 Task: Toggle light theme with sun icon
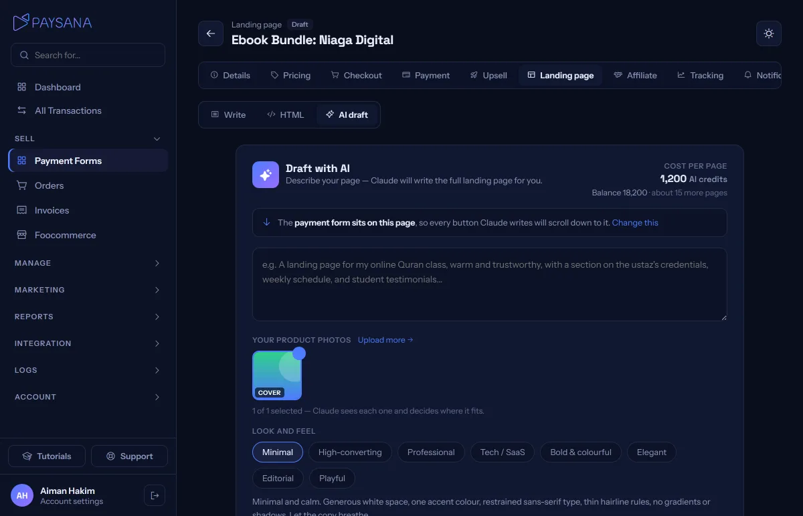(769, 33)
